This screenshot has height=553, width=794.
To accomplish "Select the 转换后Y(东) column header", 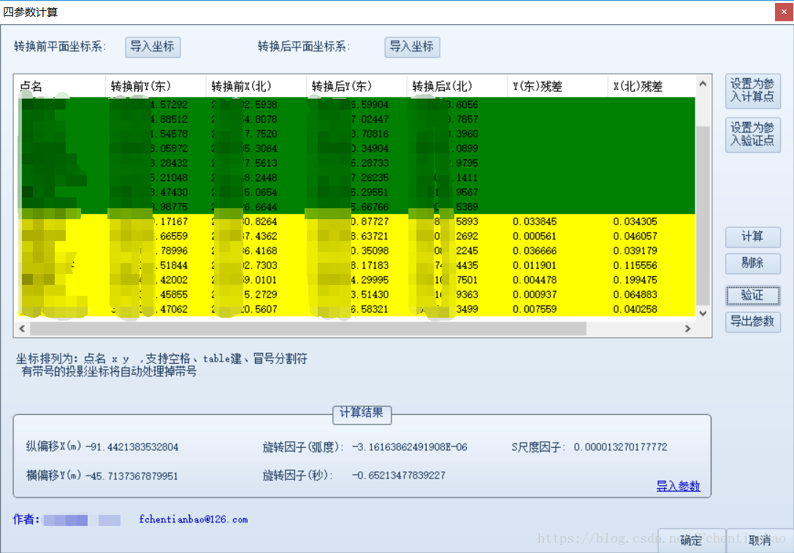I will click(x=356, y=86).
